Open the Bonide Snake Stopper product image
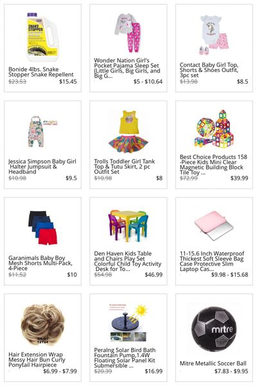This screenshot has width=257, height=386. click(42, 37)
